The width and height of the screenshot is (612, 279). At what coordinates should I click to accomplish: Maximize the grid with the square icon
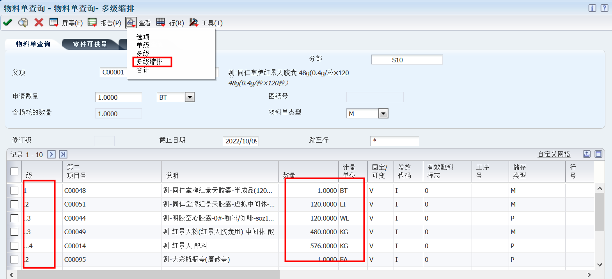(598, 154)
